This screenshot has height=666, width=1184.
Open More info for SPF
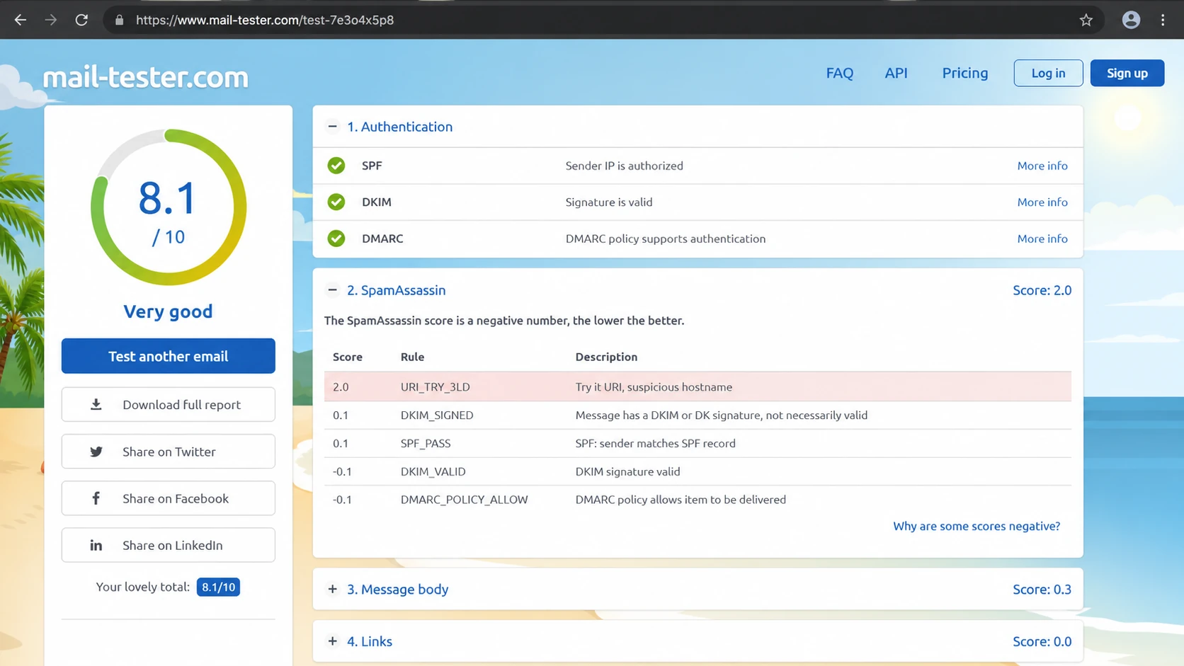pyautogui.click(x=1042, y=166)
